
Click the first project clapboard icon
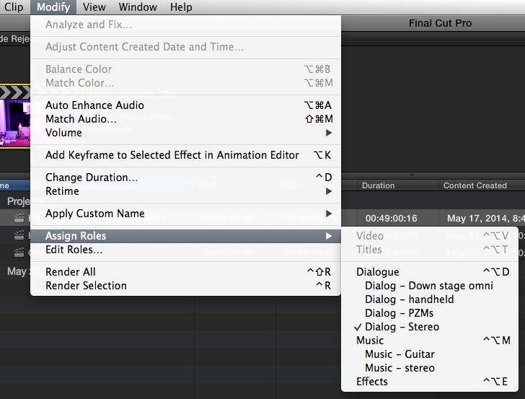[x=19, y=218]
